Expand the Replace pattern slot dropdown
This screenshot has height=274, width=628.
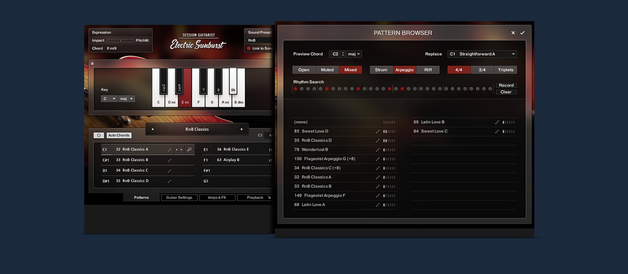tap(513, 54)
